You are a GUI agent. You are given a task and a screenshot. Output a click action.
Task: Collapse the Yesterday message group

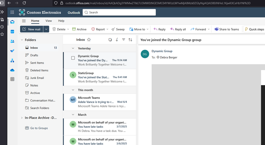click(x=73, y=48)
